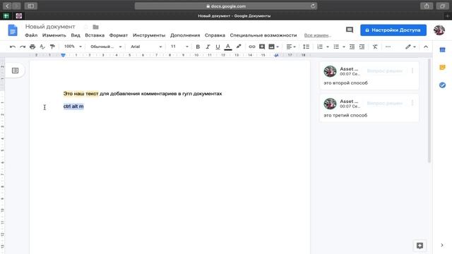Open the text color picker
This screenshot has height=254, width=452.
tap(228, 47)
